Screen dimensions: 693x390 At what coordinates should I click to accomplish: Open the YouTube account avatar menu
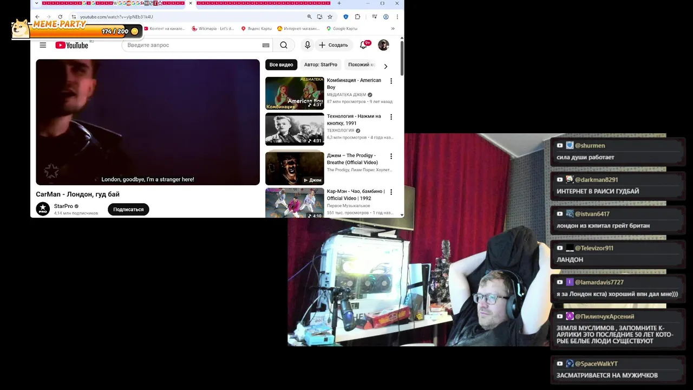coord(383,45)
